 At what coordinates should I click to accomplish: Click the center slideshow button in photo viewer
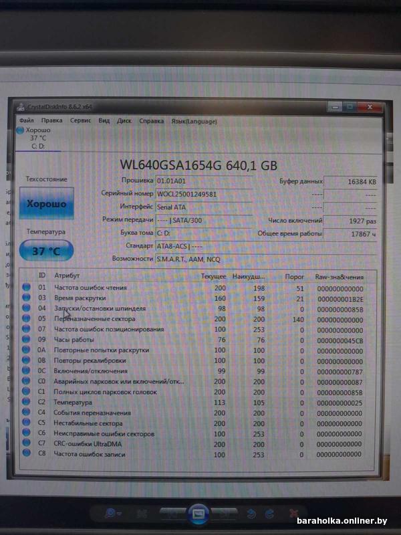tap(198, 514)
